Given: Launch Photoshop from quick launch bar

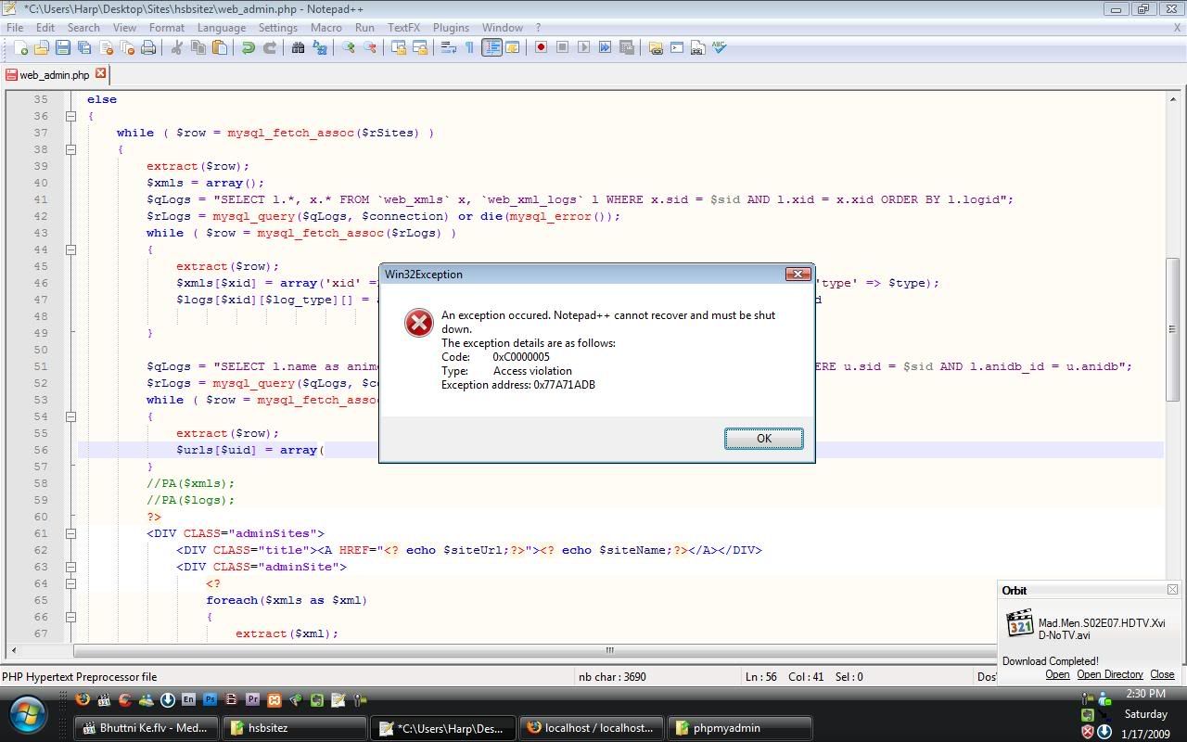Looking at the screenshot, I should click(211, 700).
